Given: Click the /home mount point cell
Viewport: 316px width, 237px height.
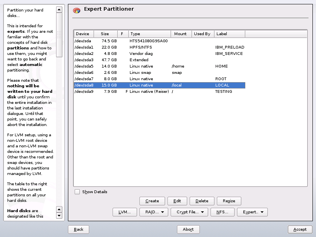Looking at the screenshot, I should pyautogui.click(x=178, y=66).
